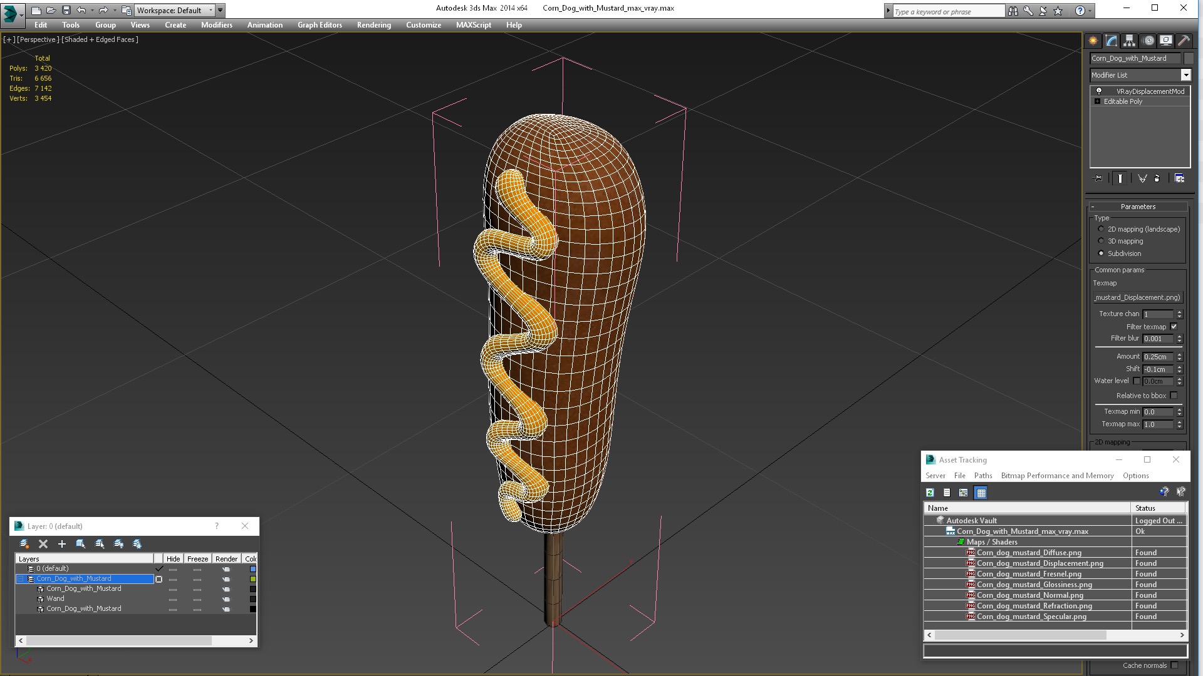
Task: Click the Undo arrow icon
Action: pyautogui.click(x=81, y=10)
